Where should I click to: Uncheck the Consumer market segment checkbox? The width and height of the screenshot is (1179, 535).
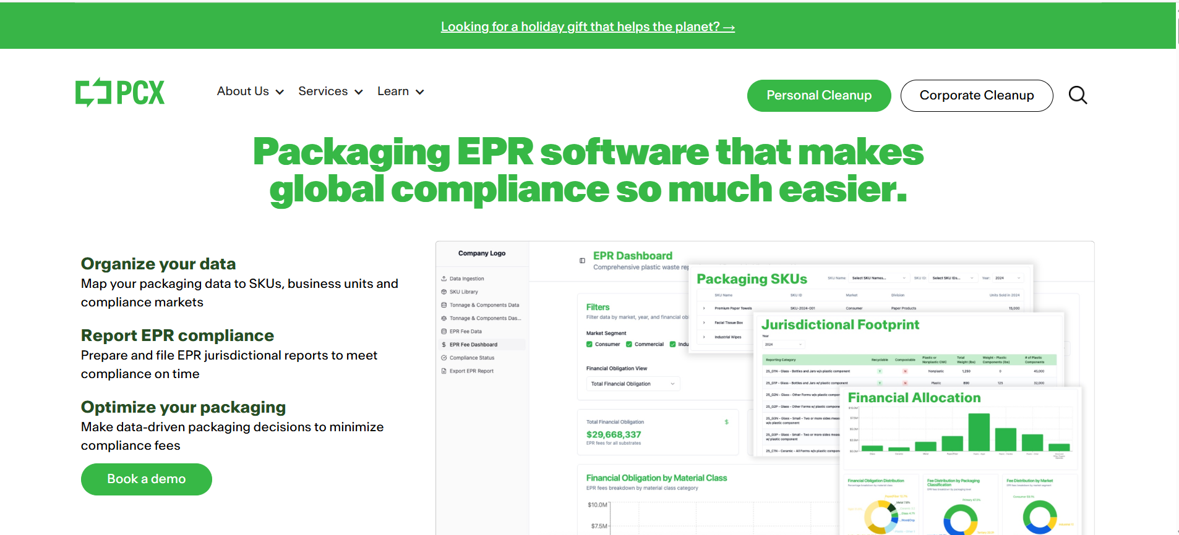[589, 344]
